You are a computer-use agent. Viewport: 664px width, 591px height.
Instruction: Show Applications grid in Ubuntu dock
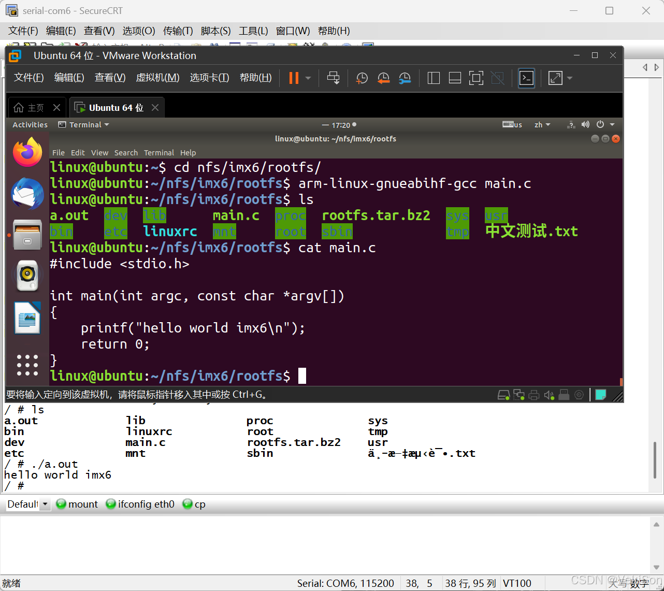point(27,365)
